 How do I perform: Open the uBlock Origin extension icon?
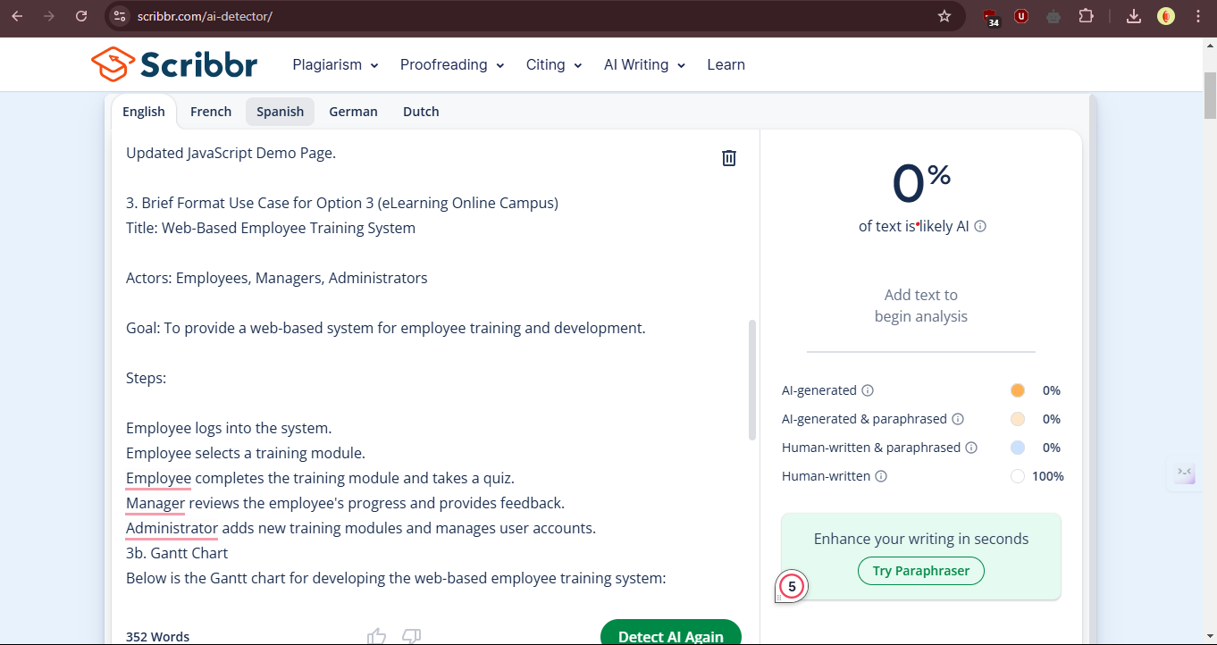(1021, 16)
